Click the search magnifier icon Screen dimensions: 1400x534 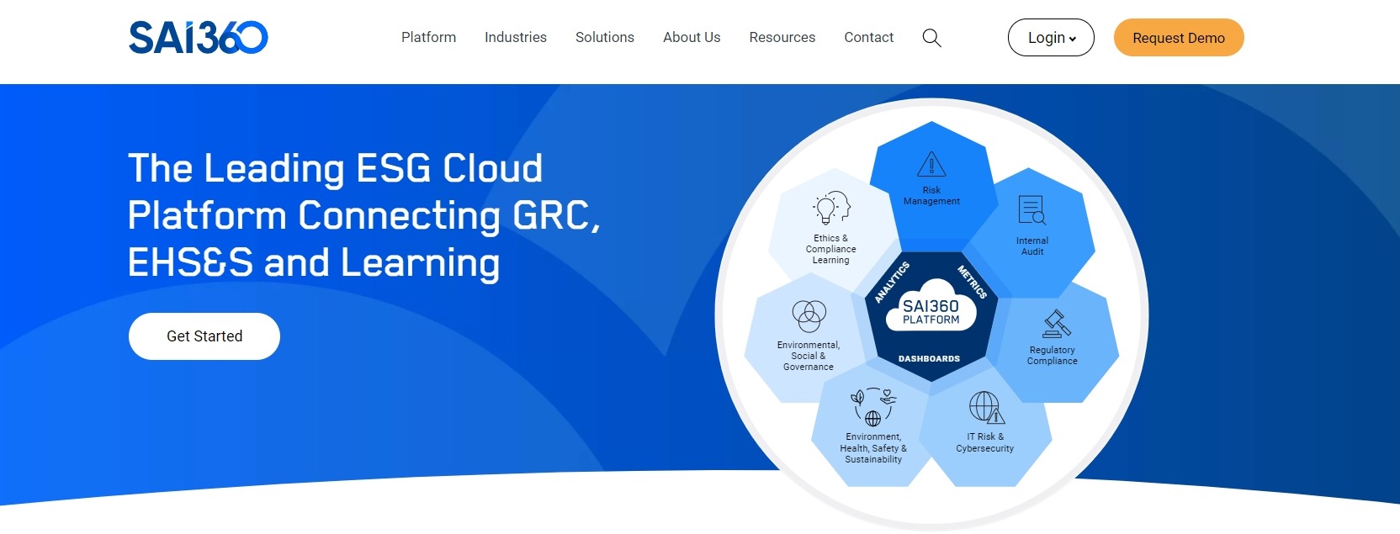931,38
